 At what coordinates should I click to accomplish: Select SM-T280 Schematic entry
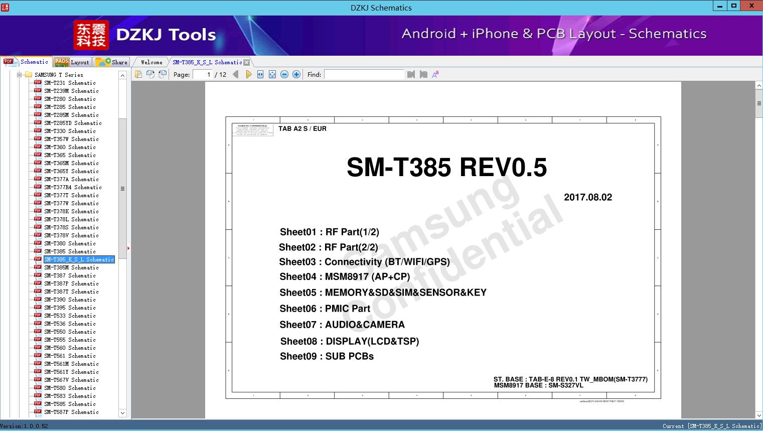70,99
